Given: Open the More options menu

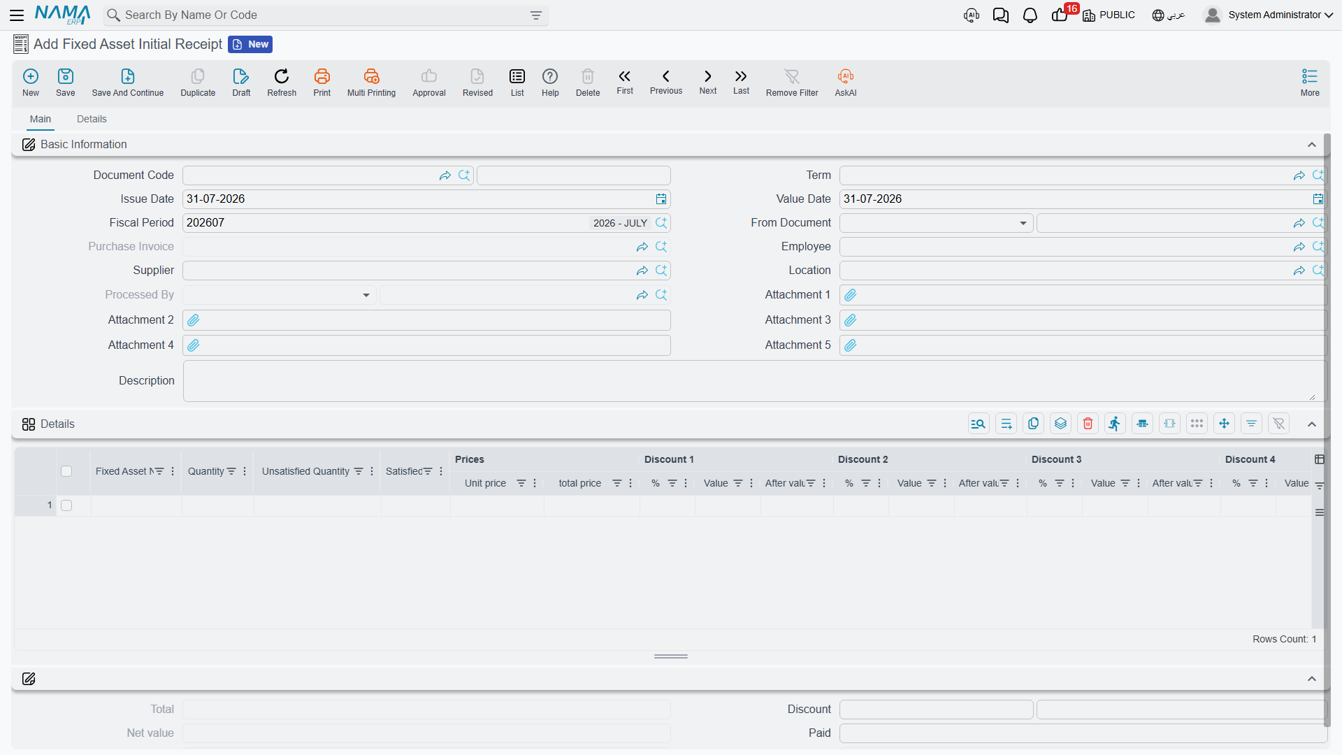Looking at the screenshot, I should click(x=1310, y=82).
